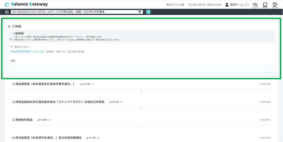The width and height of the screenshot is (283, 142).
Task: Open the Support chat icon
Action: pyautogui.click(x=255, y=5)
